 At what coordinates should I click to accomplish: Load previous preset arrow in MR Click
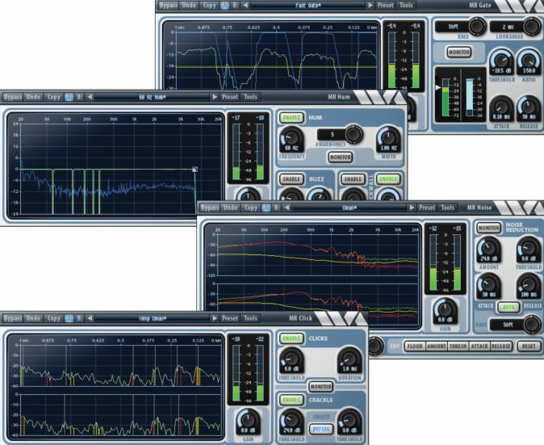[x=90, y=318]
